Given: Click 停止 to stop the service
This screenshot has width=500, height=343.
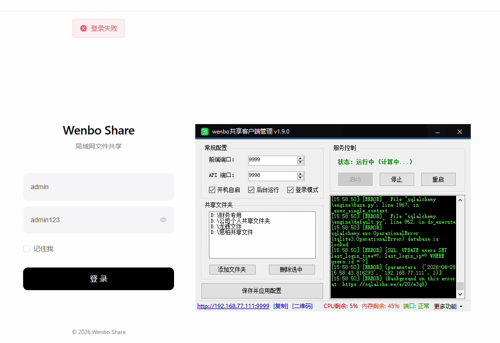Looking at the screenshot, I should [397, 179].
